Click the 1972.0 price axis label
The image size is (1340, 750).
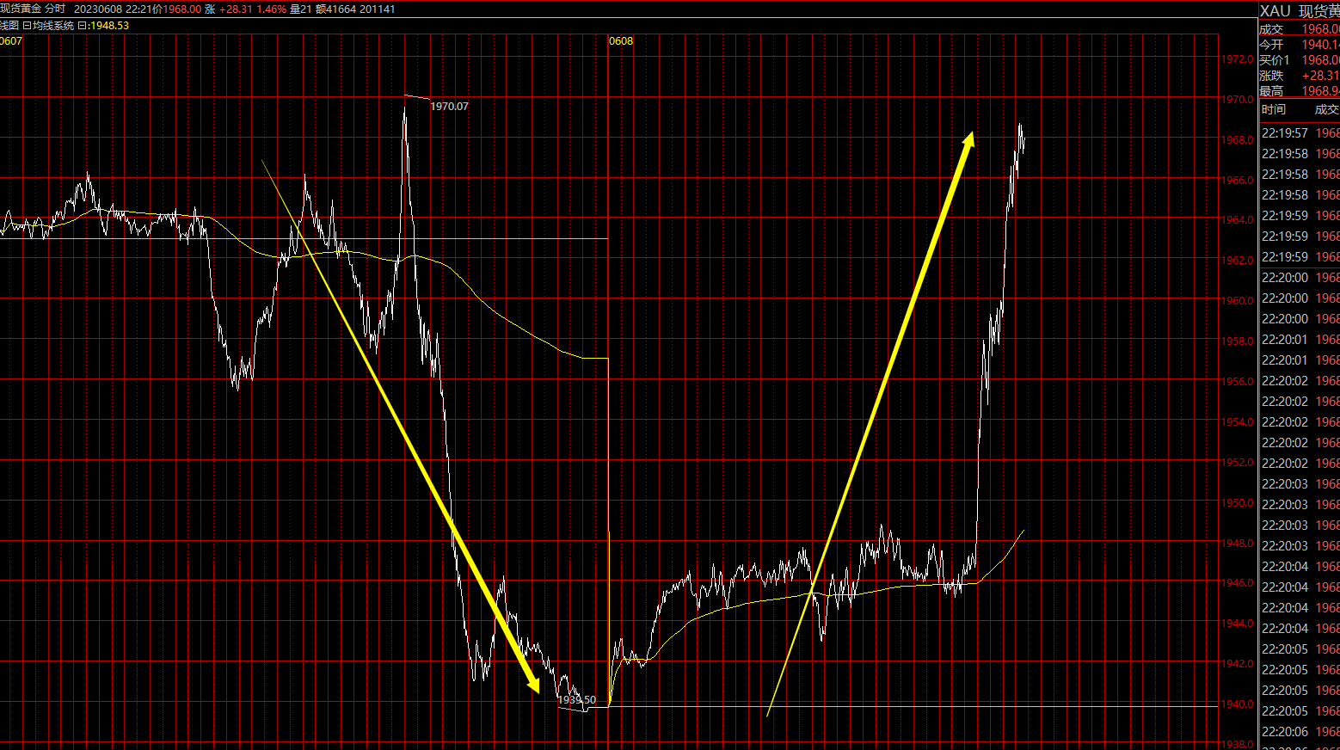1237,59
